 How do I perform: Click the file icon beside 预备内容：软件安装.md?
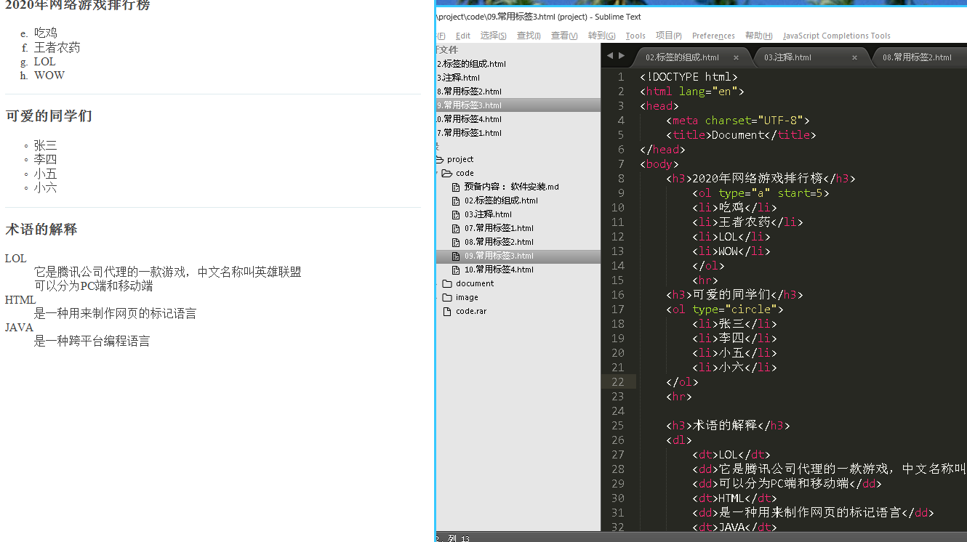[456, 187]
